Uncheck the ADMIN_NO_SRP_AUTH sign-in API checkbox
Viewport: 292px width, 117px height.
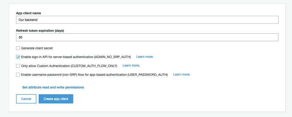tap(18, 57)
